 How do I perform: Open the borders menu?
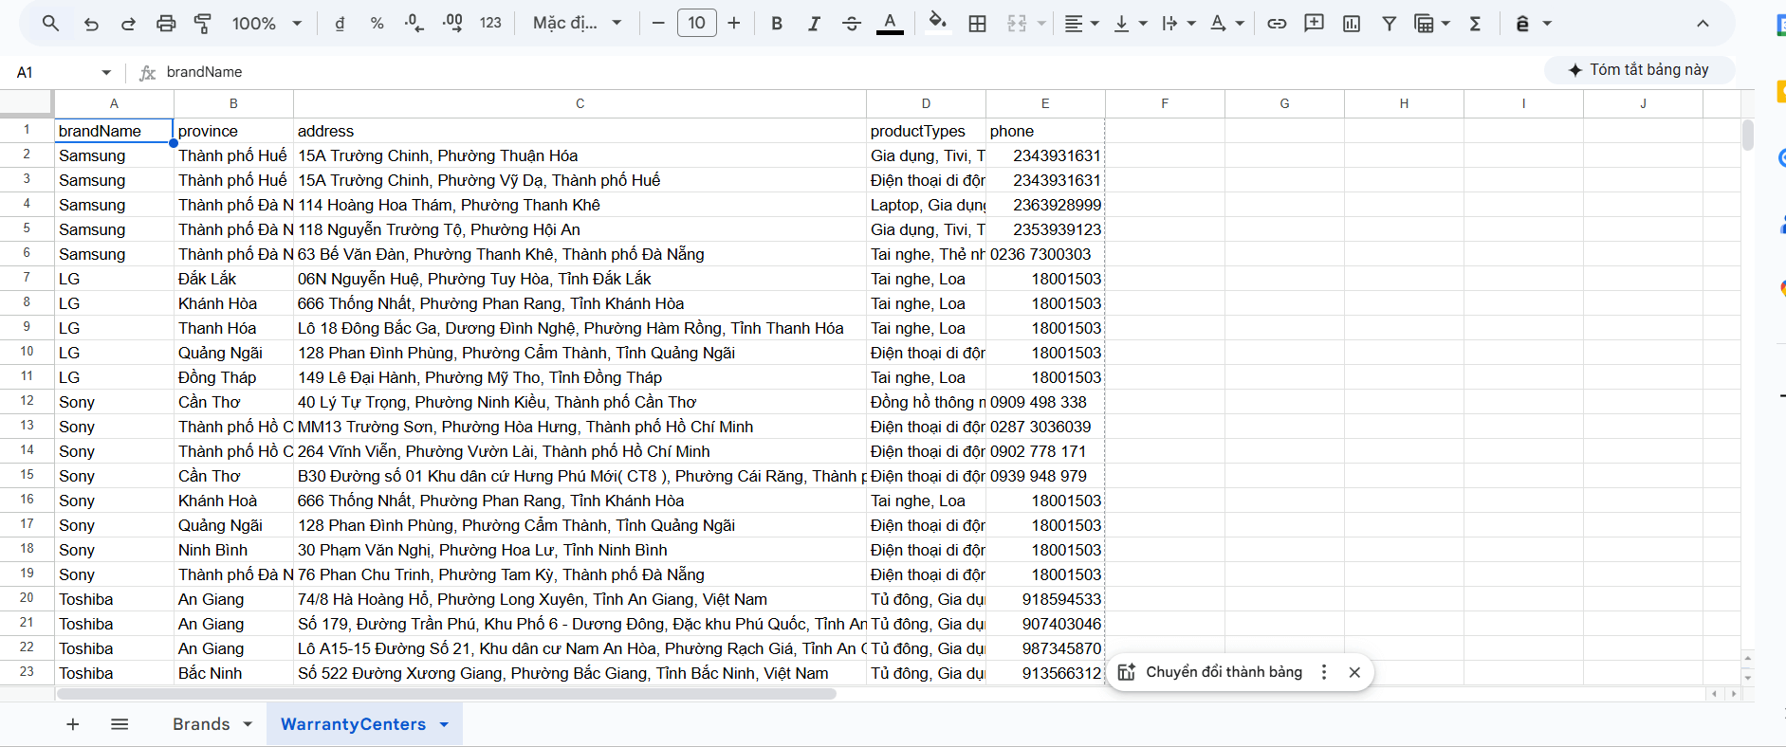pos(978,24)
